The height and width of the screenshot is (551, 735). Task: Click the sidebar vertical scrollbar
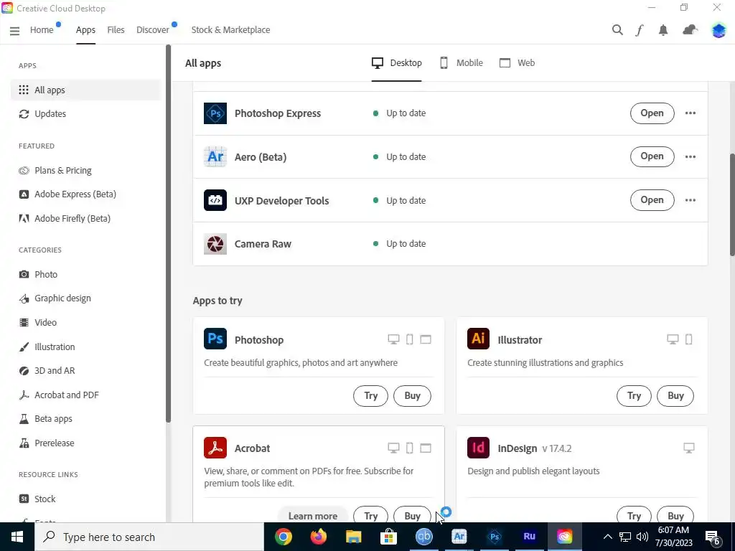click(x=168, y=233)
